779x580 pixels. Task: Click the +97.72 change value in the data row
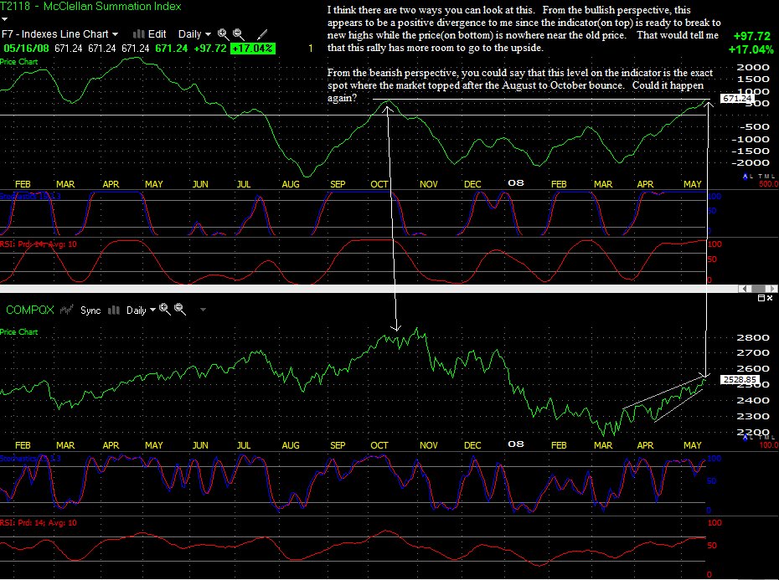[209, 49]
